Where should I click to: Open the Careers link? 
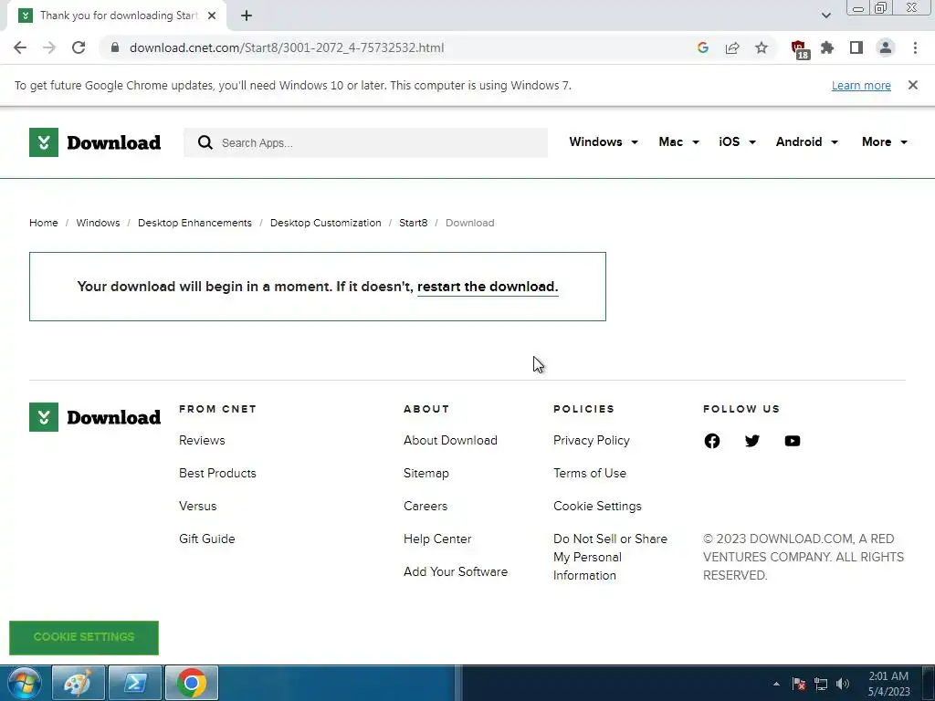pos(425,506)
